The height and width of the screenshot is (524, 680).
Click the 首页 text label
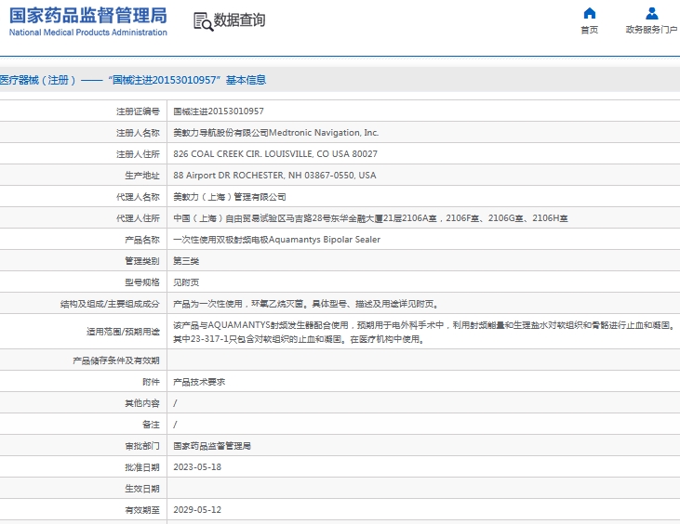pos(590,30)
